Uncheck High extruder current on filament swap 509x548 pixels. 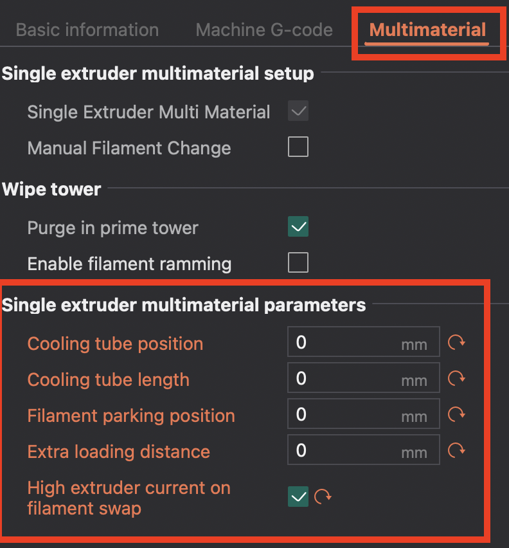tap(298, 497)
